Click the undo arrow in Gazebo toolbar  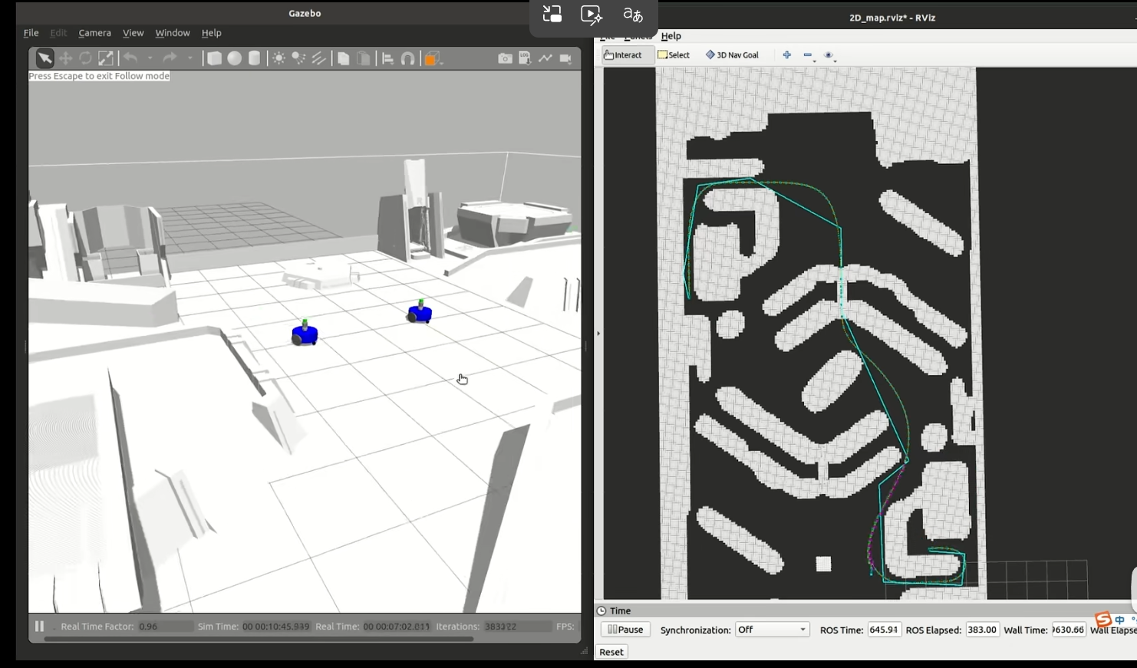coord(130,58)
